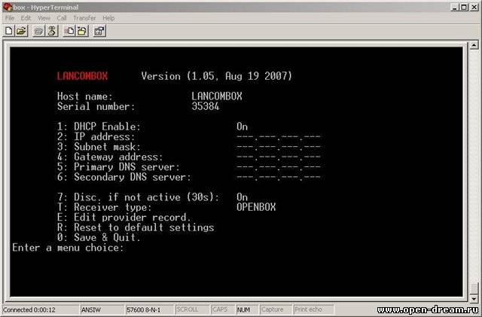Viewport: 482px width, 317px height.
Task: Maximize the HyperTerminal window
Action: click(x=464, y=7)
